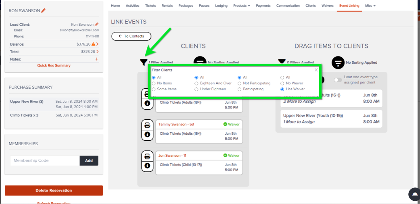This screenshot has height=204, width=420.
Task: Expand the Total details chevron
Action: (98, 52)
